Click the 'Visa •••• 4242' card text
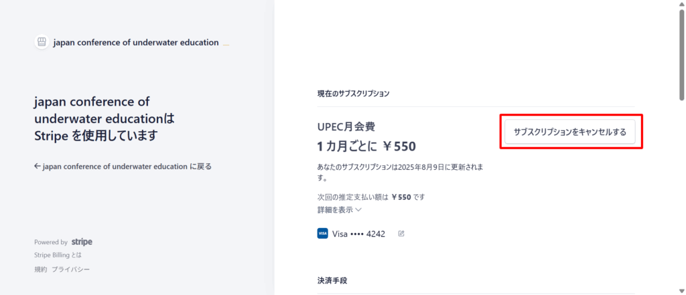This screenshot has width=686, height=295. coord(358,234)
